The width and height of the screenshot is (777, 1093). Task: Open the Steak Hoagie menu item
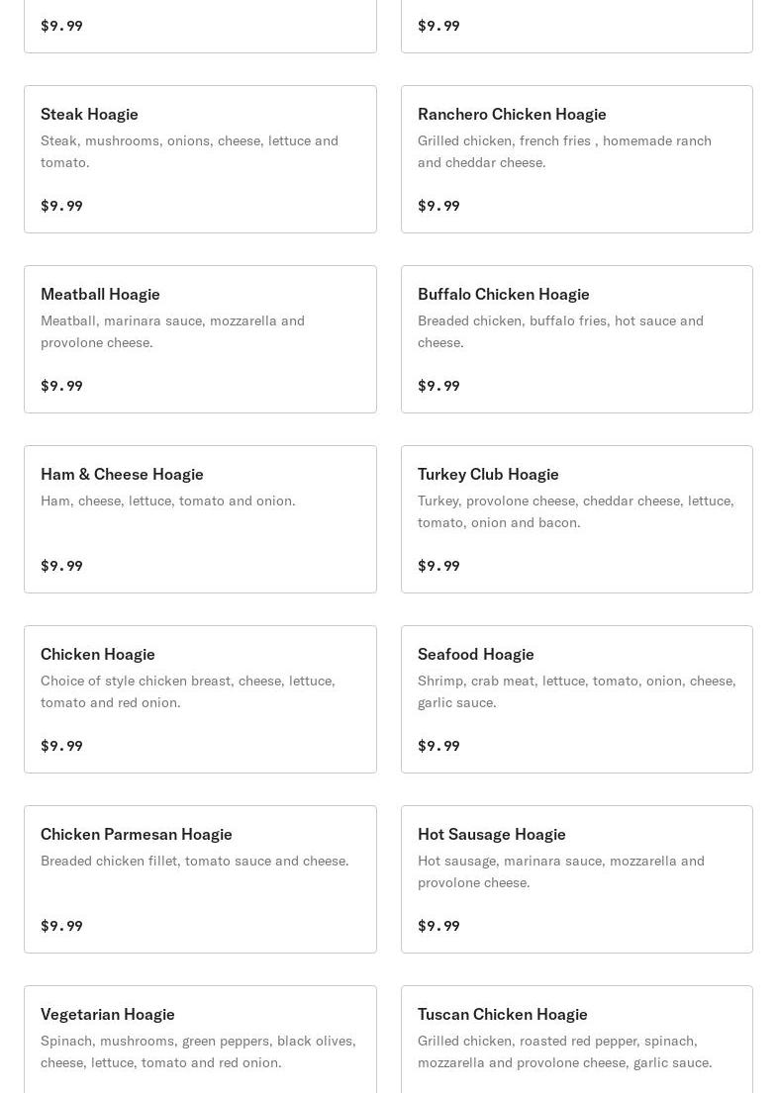[x=200, y=159]
